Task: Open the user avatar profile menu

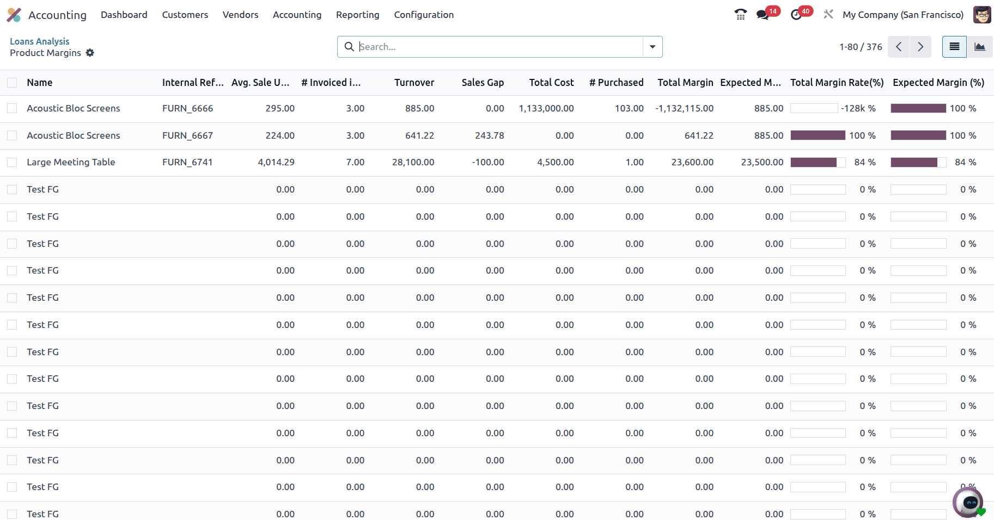Action: (x=981, y=15)
